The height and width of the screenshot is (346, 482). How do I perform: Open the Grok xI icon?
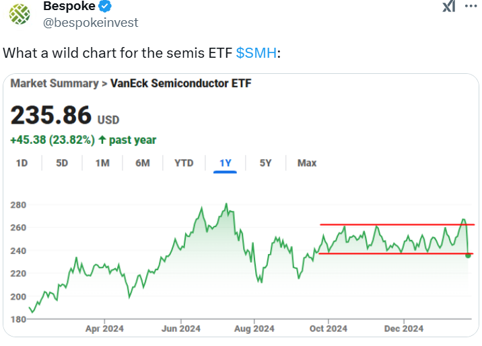(x=449, y=6)
